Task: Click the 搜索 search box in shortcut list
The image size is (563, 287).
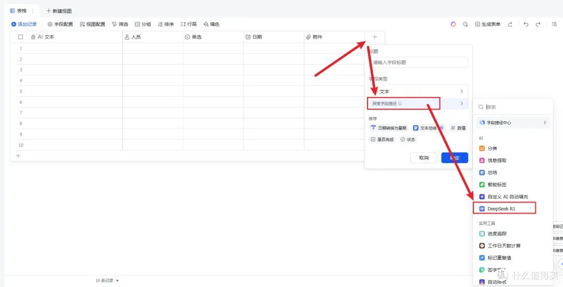Action: point(513,107)
